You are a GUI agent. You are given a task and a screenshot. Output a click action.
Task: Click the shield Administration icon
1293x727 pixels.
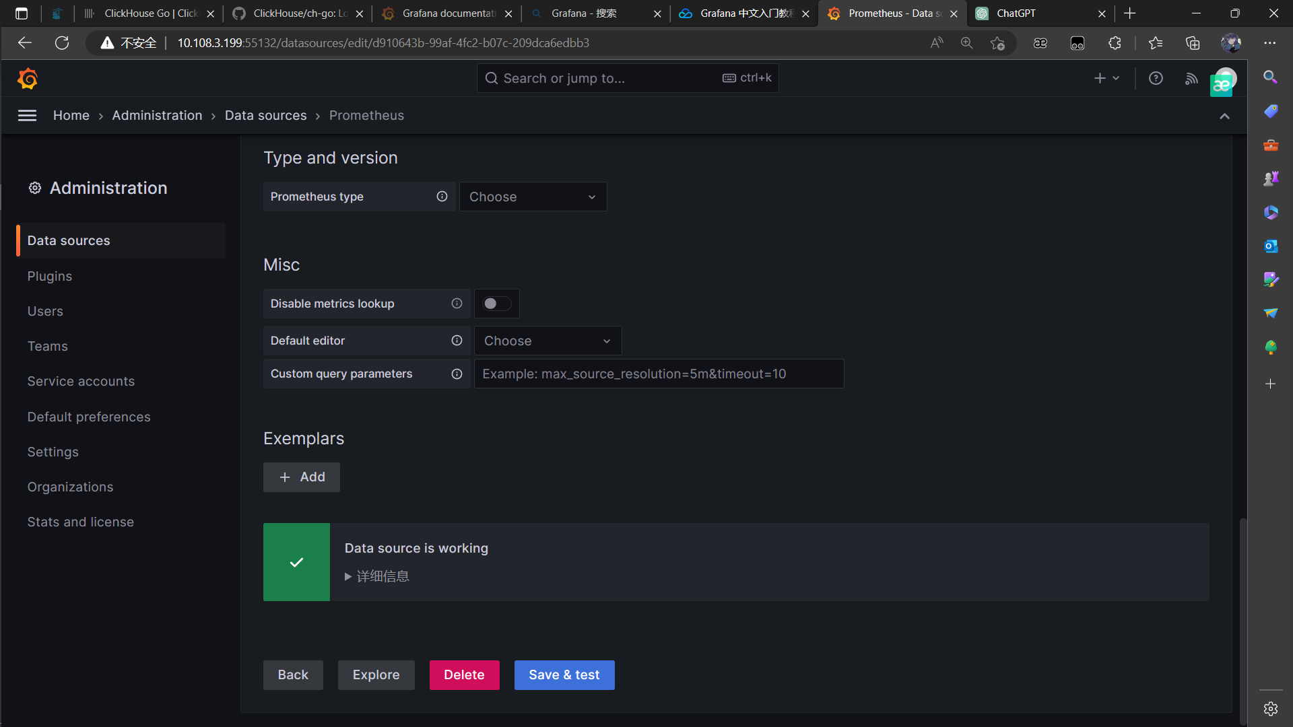[x=34, y=187]
